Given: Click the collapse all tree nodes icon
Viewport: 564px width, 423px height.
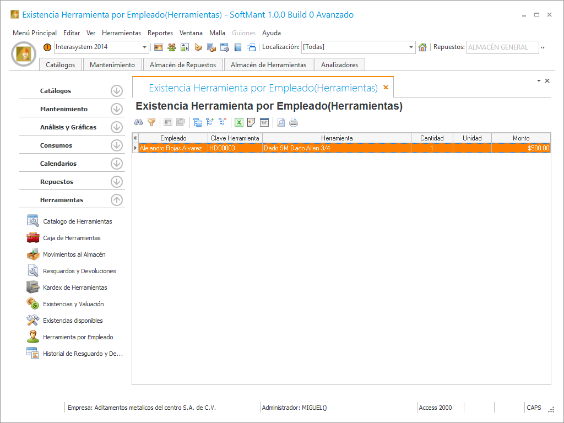Looking at the screenshot, I should coord(222,123).
